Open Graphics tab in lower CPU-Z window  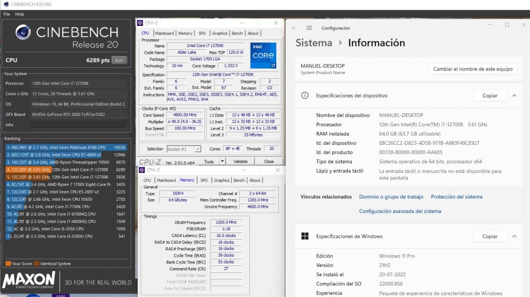tap(222, 181)
